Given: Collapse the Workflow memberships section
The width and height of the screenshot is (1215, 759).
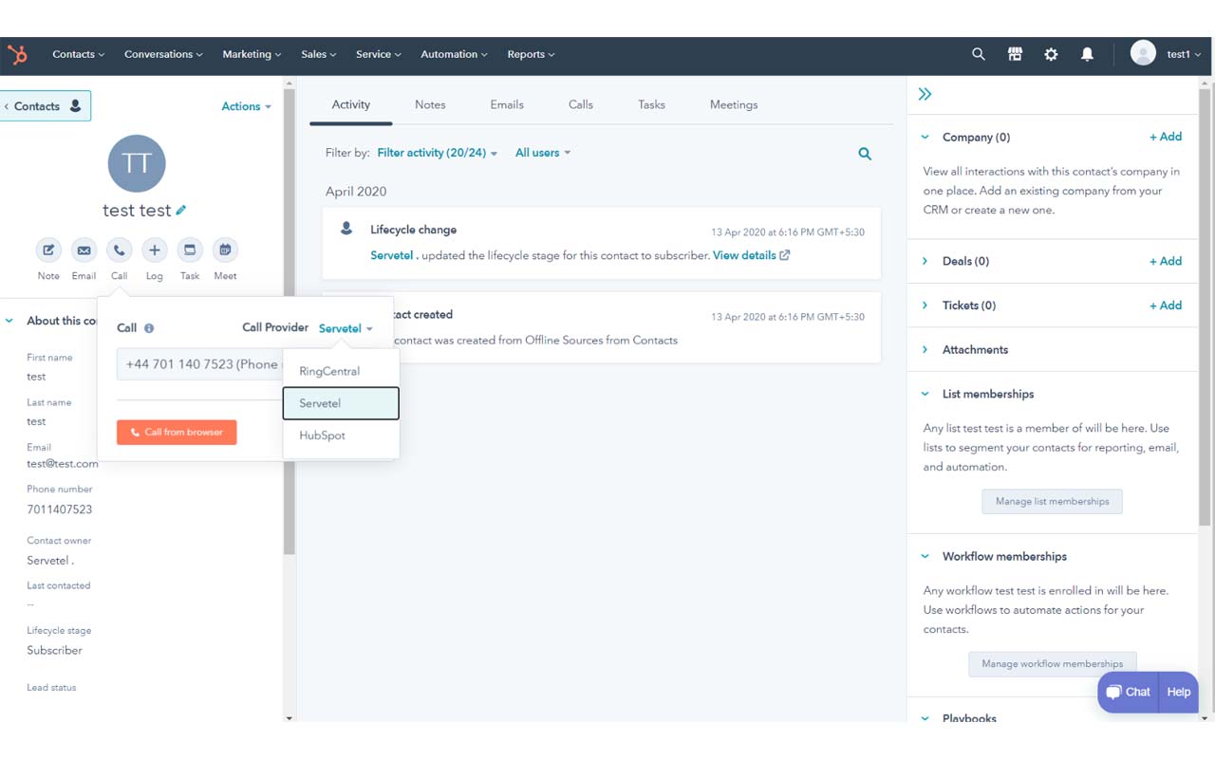Looking at the screenshot, I should click(x=925, y=557).
